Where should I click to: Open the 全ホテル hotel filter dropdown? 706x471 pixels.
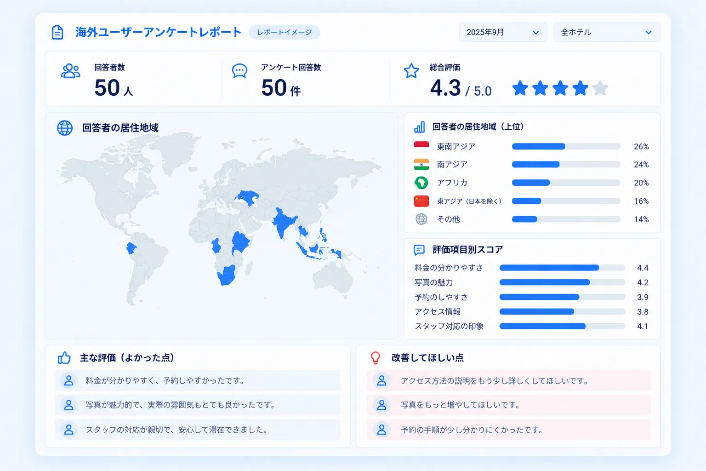pyautogui.click(x=607, y=32)
